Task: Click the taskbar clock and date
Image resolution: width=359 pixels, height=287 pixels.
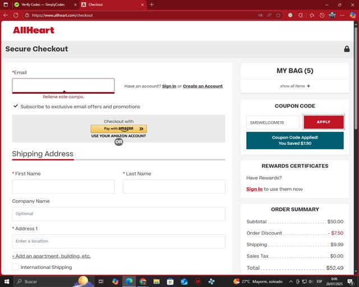Action: 334,281
